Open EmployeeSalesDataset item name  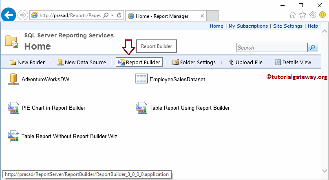[x=177, y=79]
